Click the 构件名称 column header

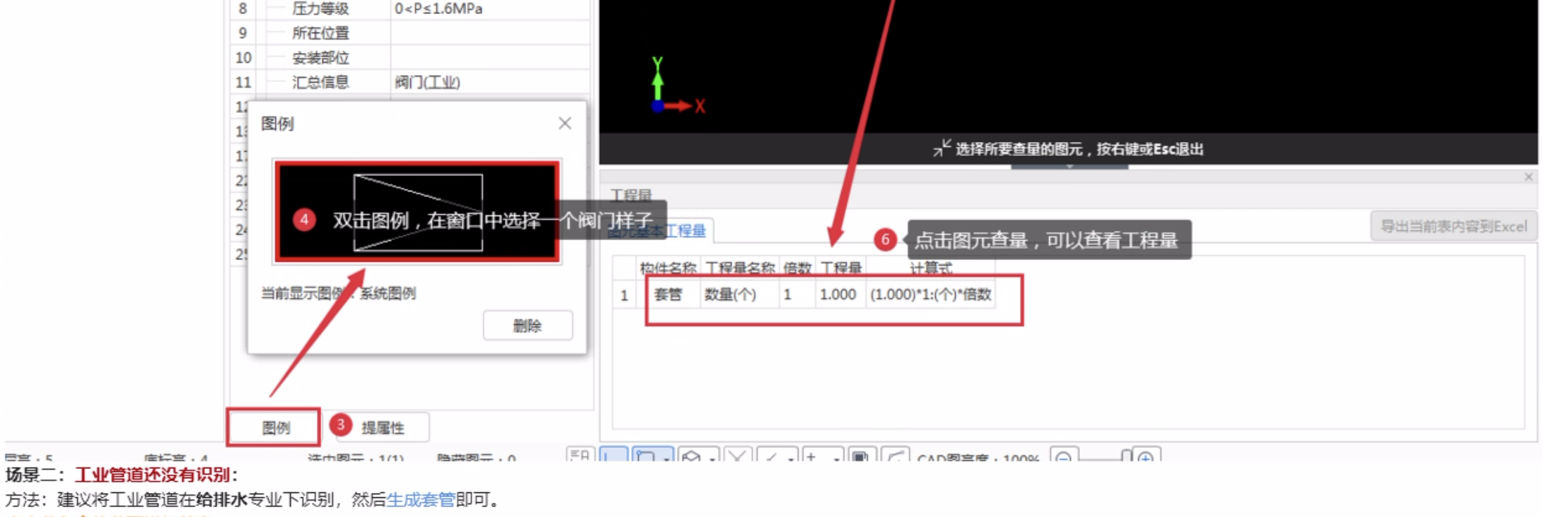point(668,268)
